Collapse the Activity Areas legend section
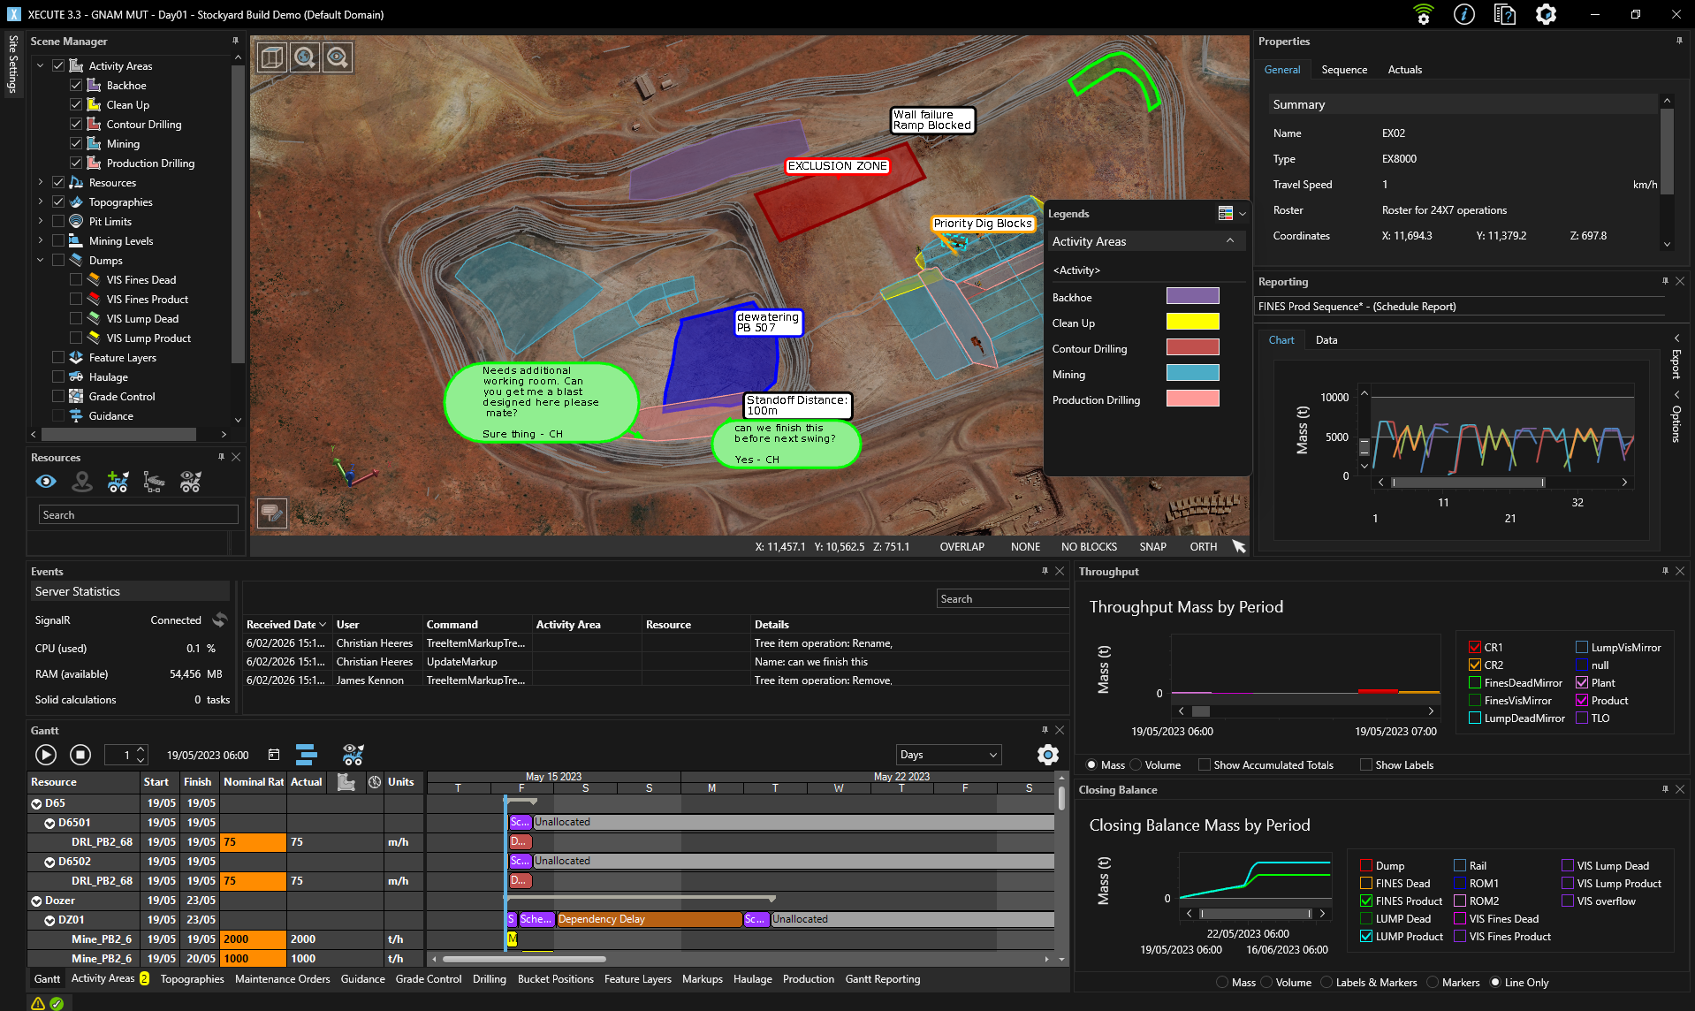The height and width of the screenshot is (1011, 1695). [x=1229, y=241]
